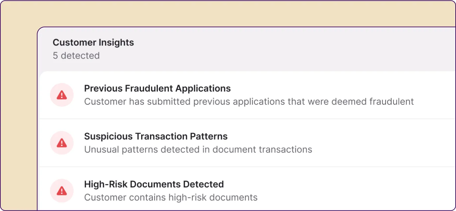
Task: Click the Previous Fraudulent Applications title link
Action: click(157, 88)
